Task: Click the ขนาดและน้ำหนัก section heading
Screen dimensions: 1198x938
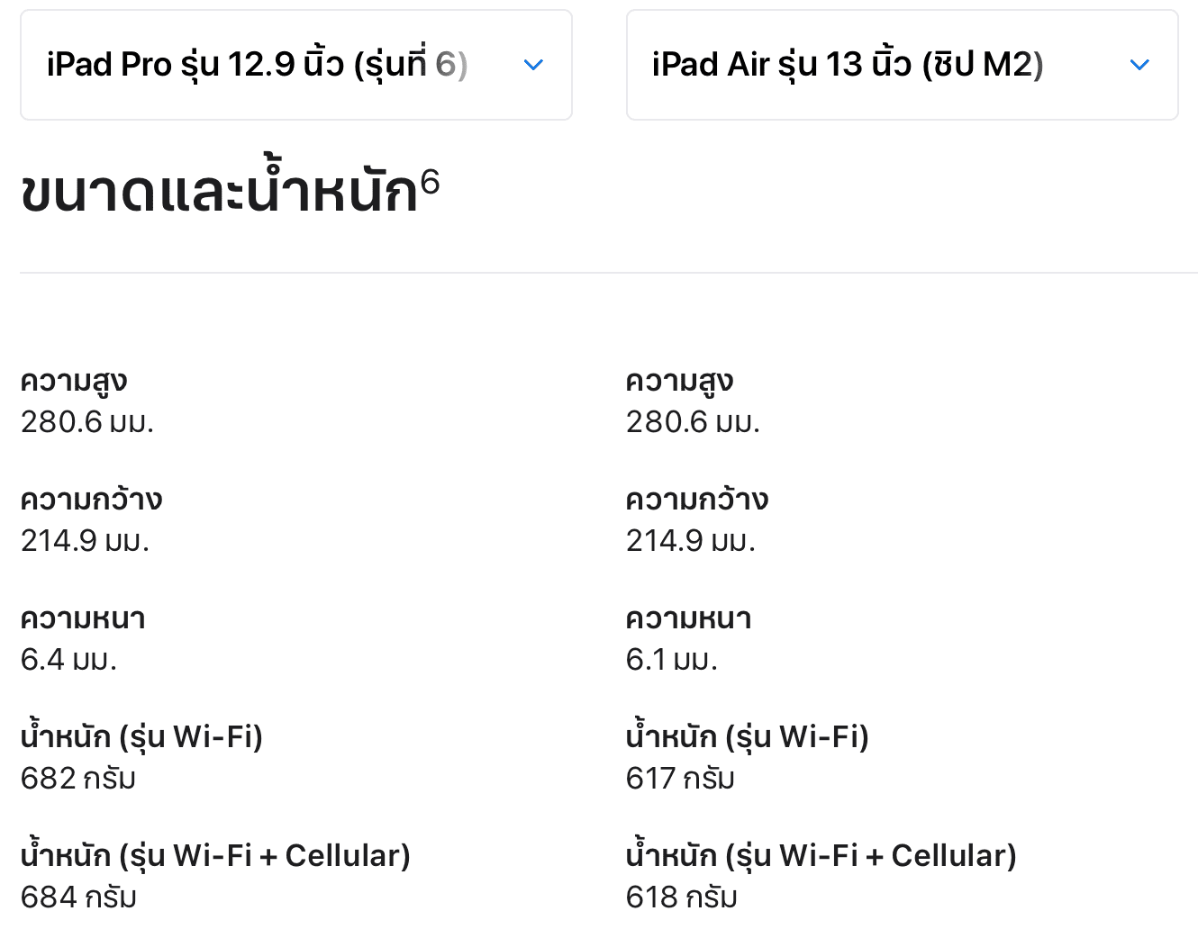Action: click(219, 193)
